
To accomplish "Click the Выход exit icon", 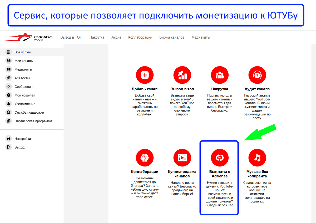I will click(x=9, y=147).
